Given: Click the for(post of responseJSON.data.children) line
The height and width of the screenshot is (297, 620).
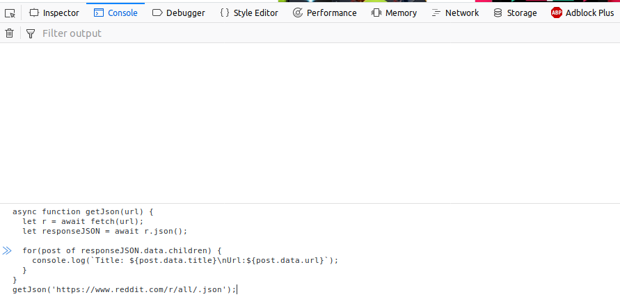Looking at the screenshot, I should (122, 250).
